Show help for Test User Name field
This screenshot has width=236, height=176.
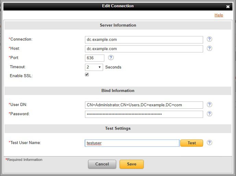[x=209, y=143]
